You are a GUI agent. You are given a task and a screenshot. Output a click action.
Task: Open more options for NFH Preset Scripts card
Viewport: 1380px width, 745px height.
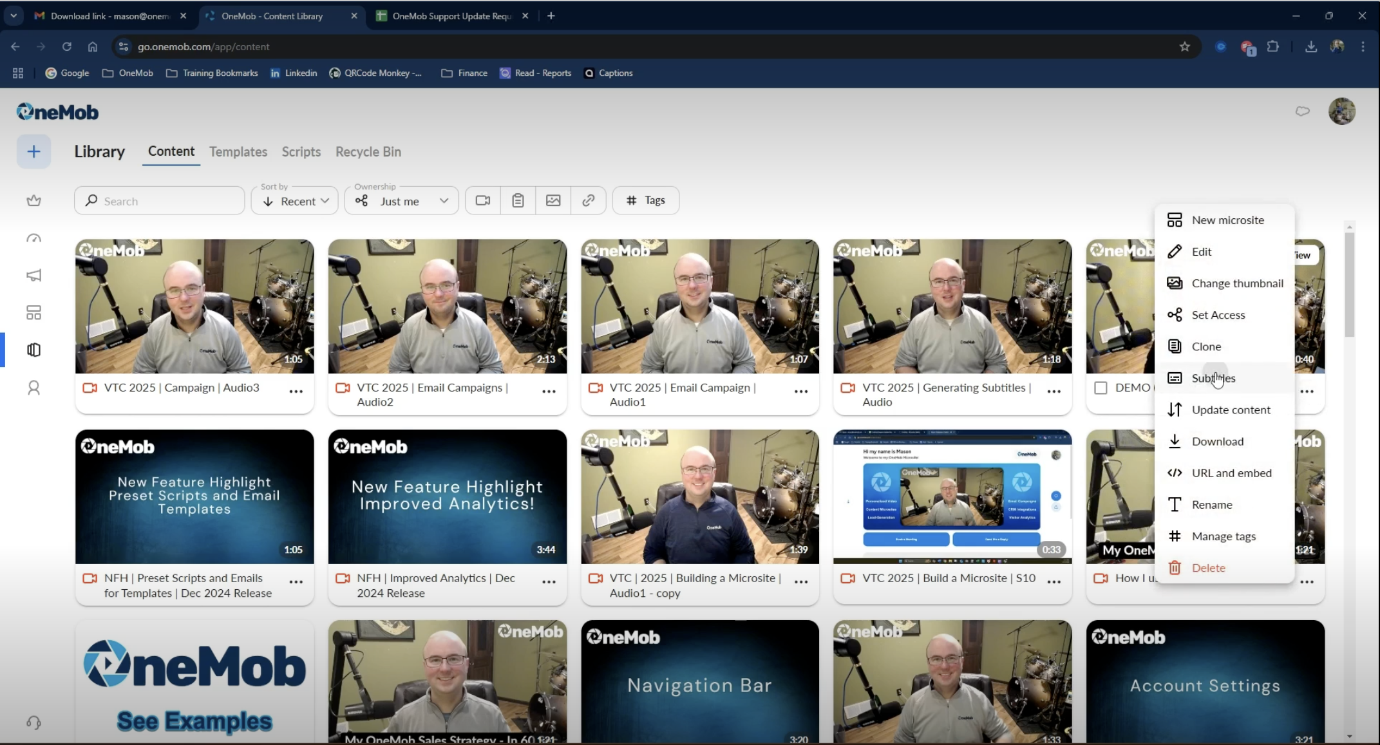coord(296,581)
